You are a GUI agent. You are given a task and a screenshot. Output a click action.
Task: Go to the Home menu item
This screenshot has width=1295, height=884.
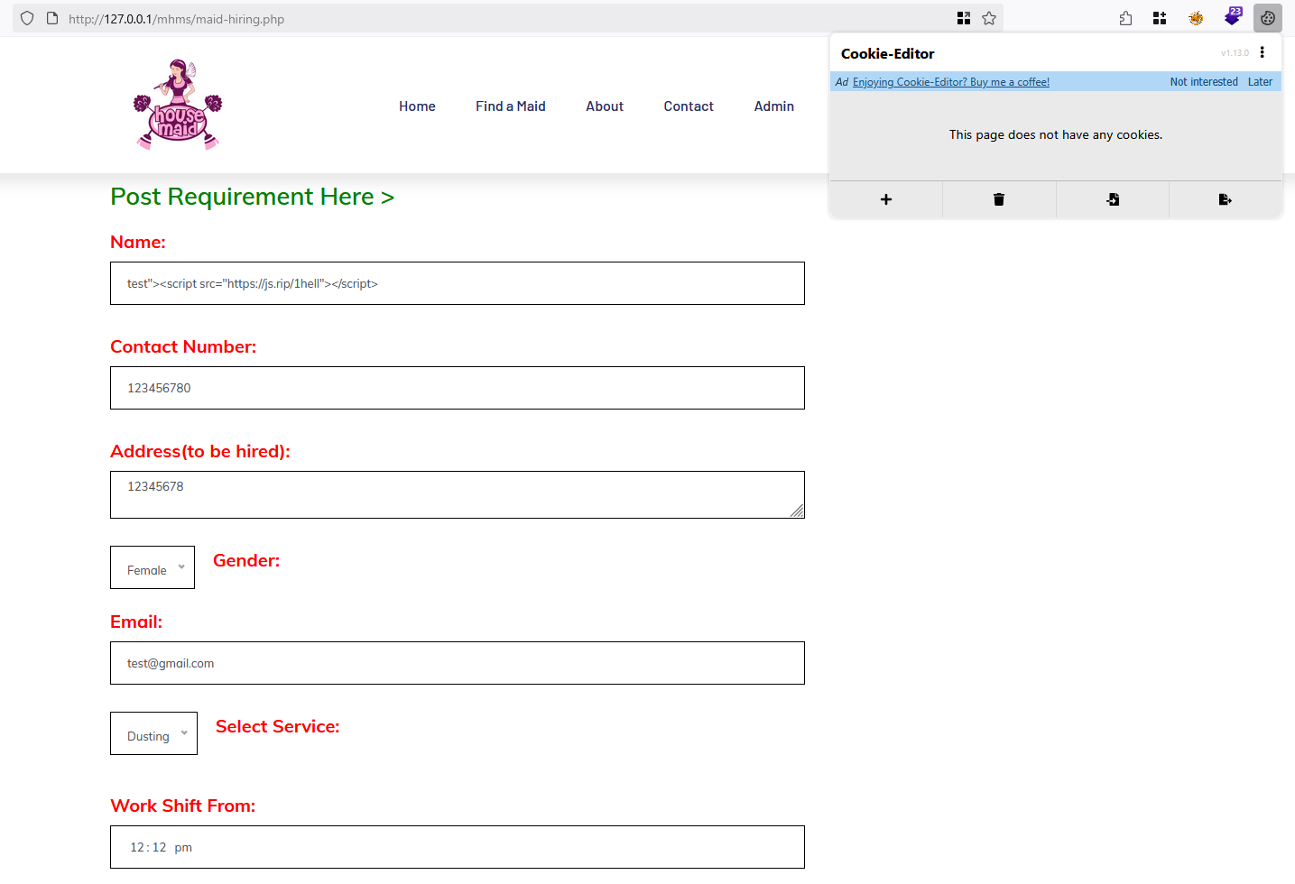point(417,106)
